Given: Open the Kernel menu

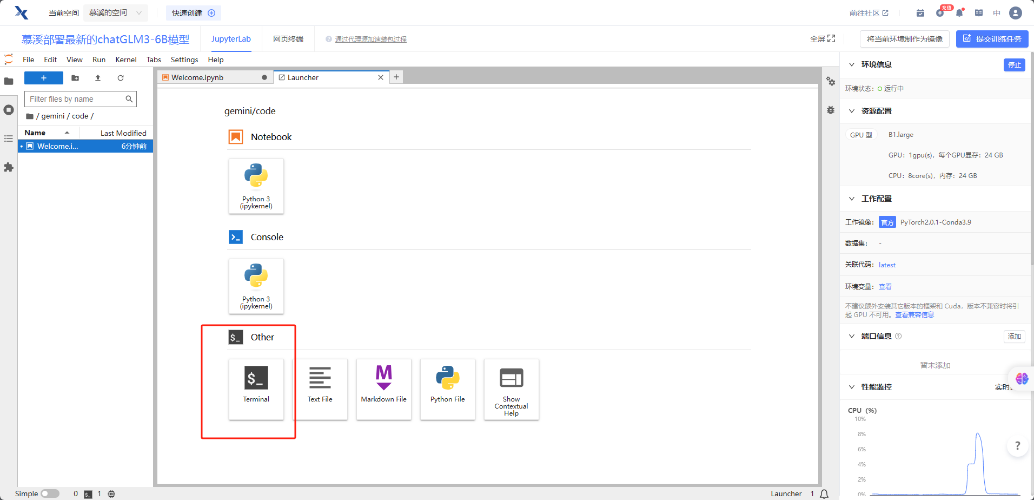Looking at the screenshot, I should tap(126, 60).
